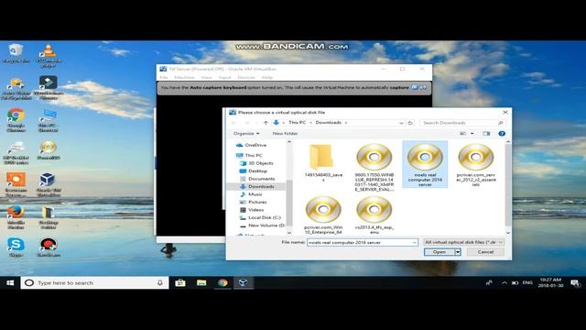This screenshot has width=586, height=330.
Task: Refresh the Downloads folder listing
Action: [410, 123]
